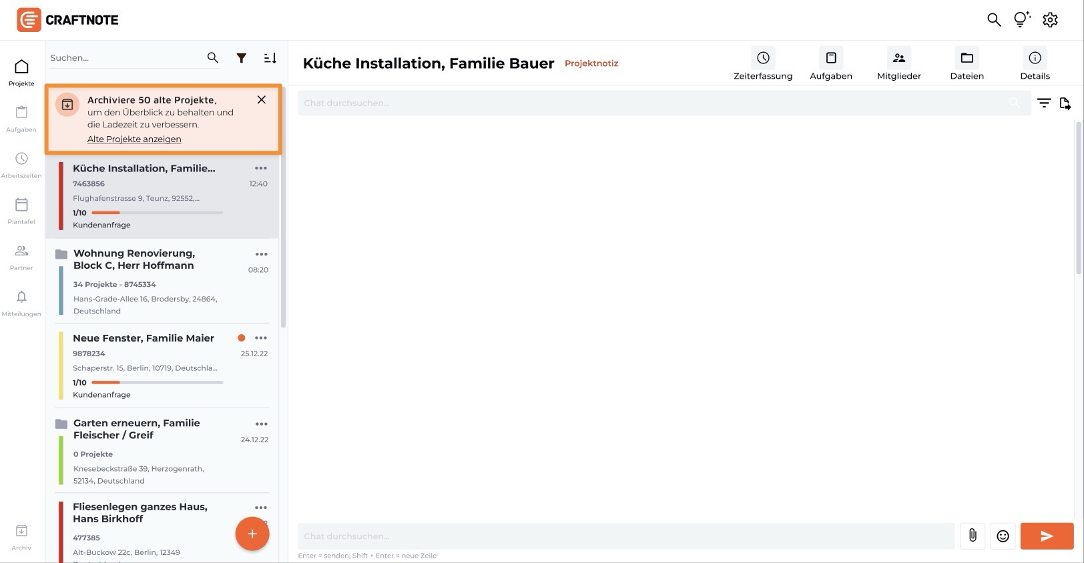
Task: Click the Projektnotiz link beside the title
Action: click(591, 63)
